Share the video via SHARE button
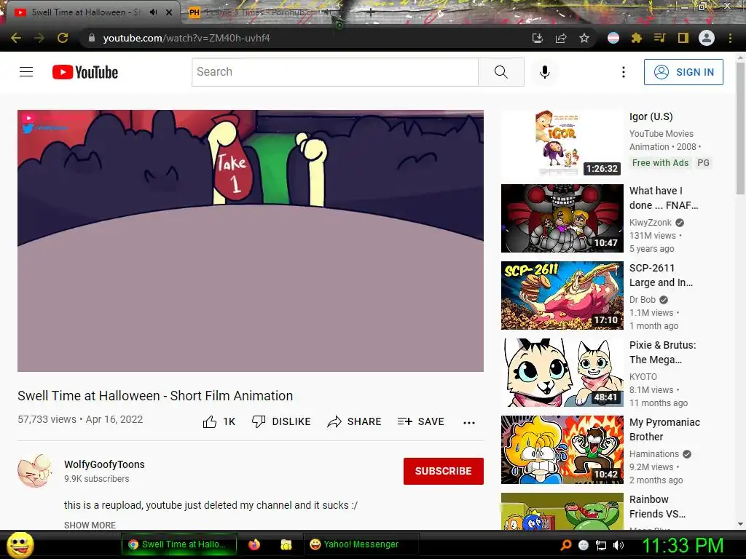 355,421
